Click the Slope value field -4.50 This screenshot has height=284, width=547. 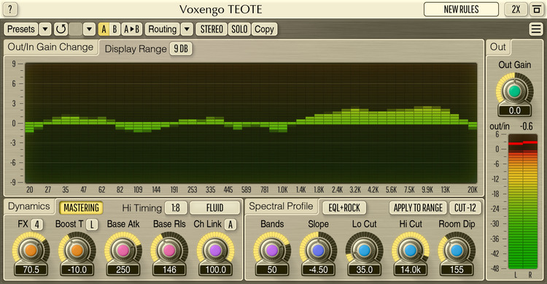tap(318, 269)
